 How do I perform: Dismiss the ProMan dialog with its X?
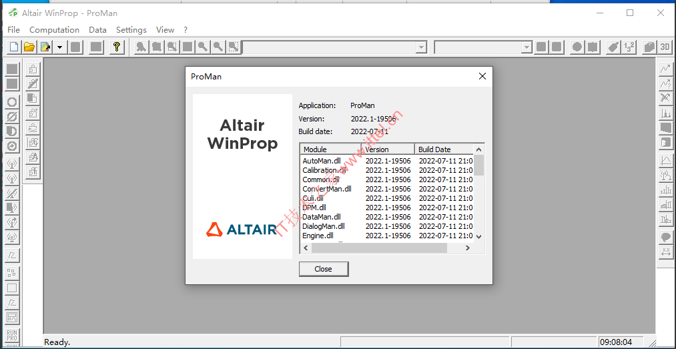click(482, 77)
